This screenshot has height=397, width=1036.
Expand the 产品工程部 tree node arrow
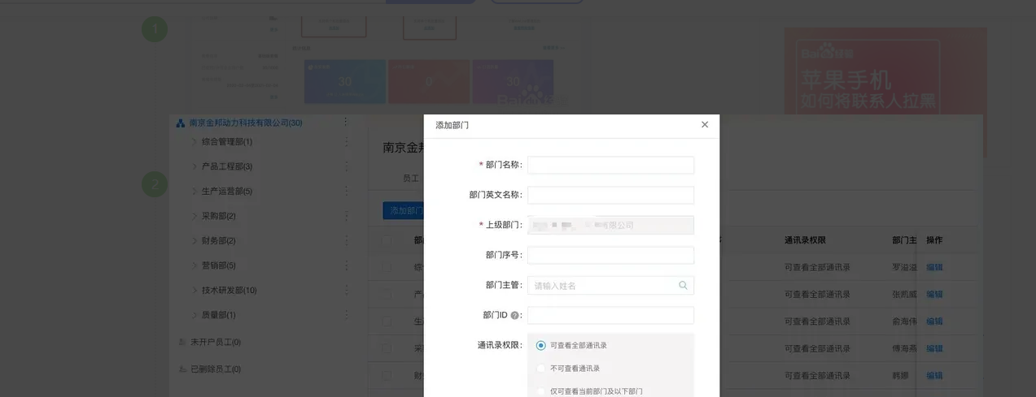click(x=194, y=166)
